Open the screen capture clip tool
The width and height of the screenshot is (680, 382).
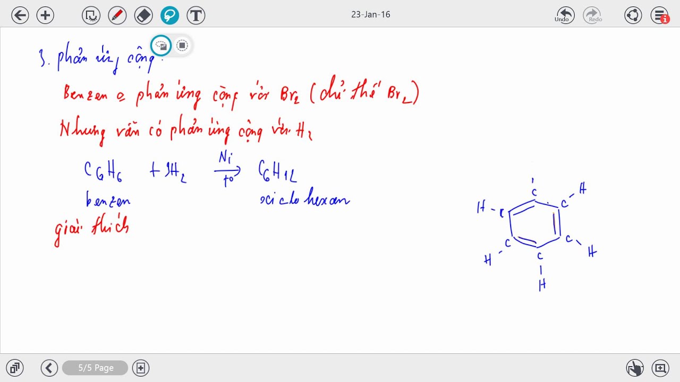(91, 15)
